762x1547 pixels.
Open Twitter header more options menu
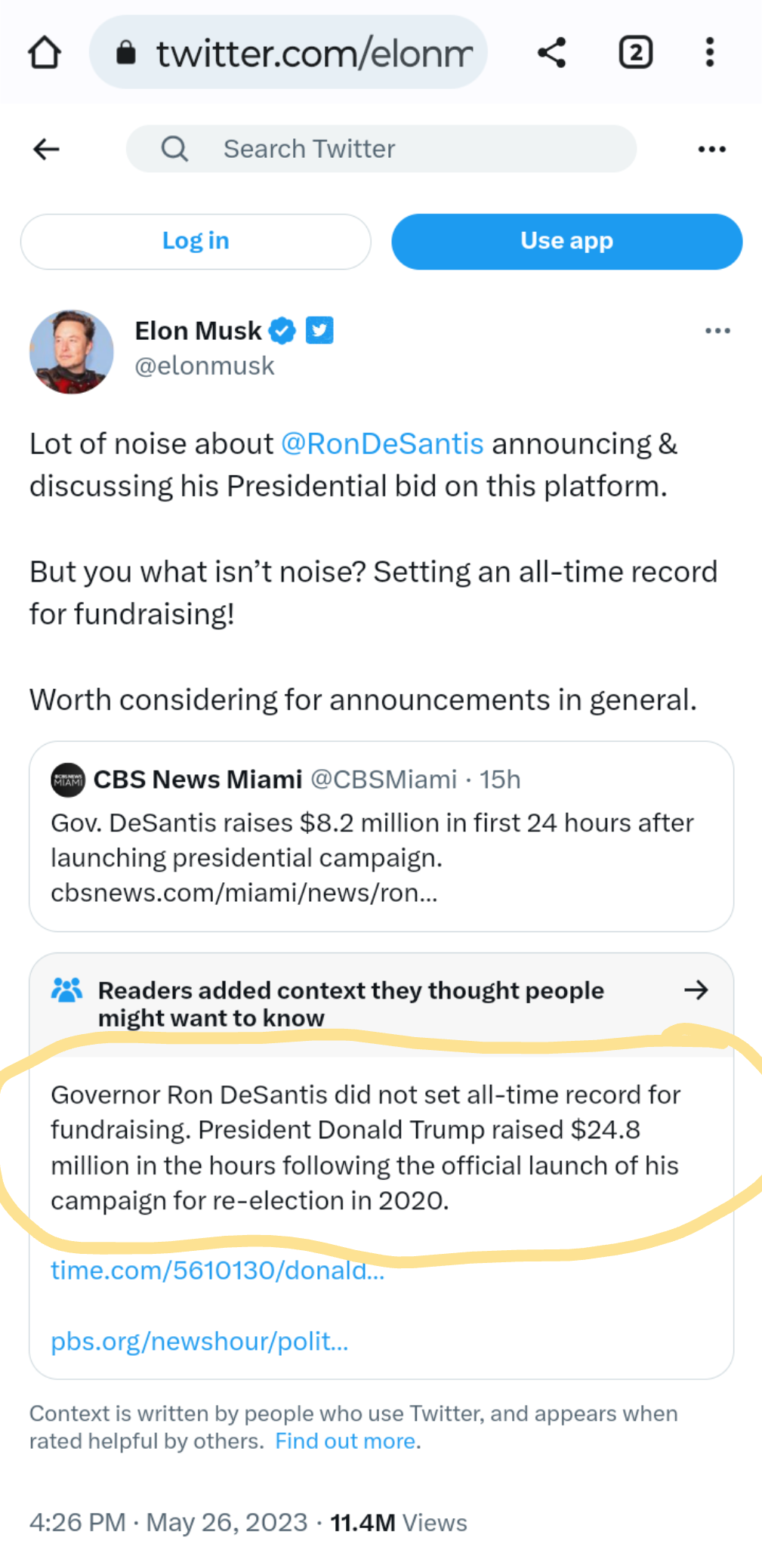(x=711, y=149)
